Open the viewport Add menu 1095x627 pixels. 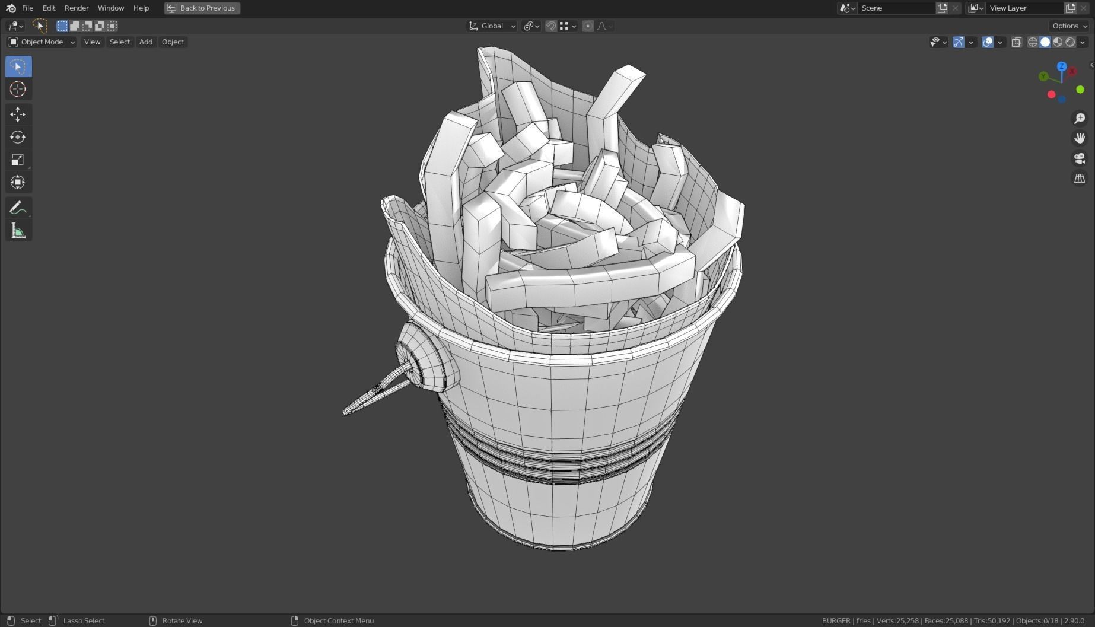tap(146, 42)
